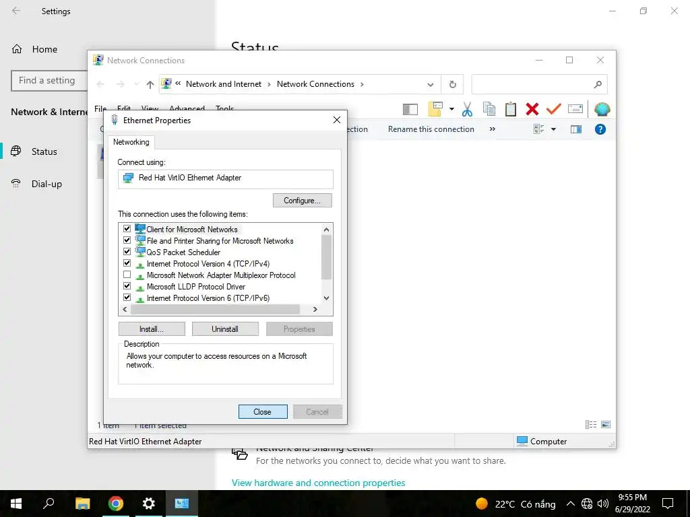Open Google Chrome from the taskbar
Viewport: 690px width, 517px height.
(x=116, y=504)
